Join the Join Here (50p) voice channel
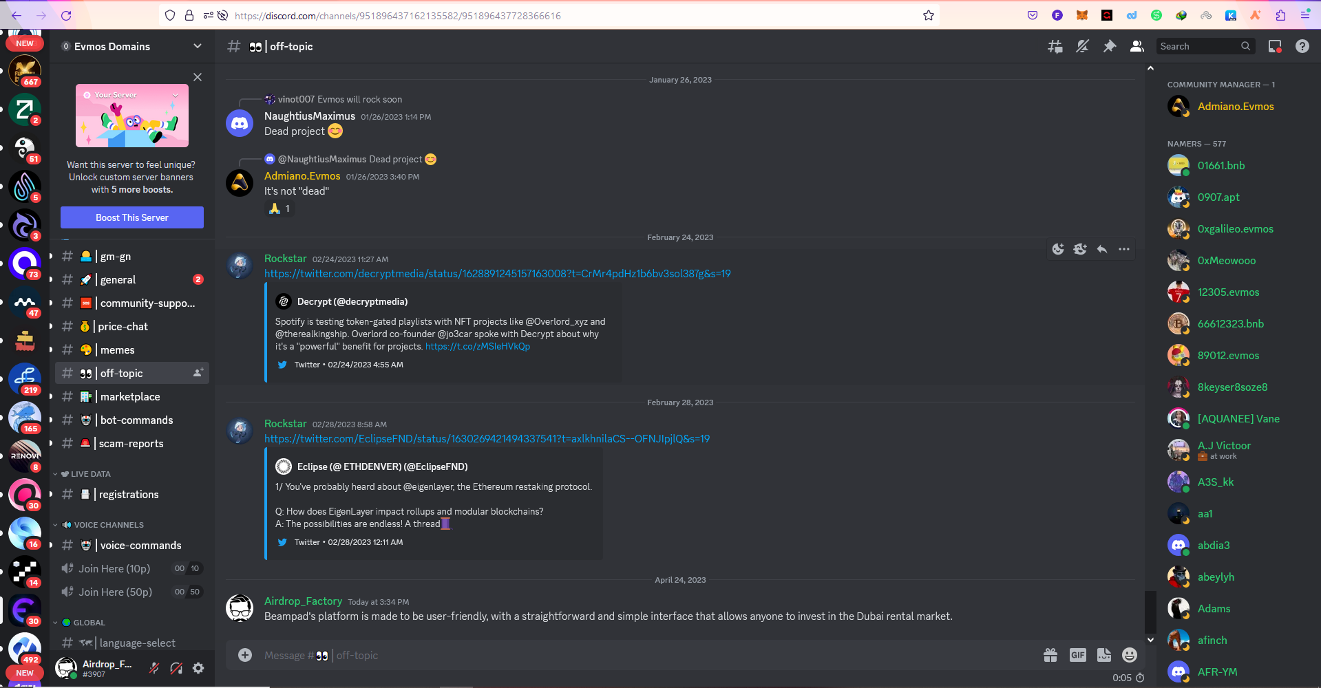 pyautogui.click(x=132, y=592)
